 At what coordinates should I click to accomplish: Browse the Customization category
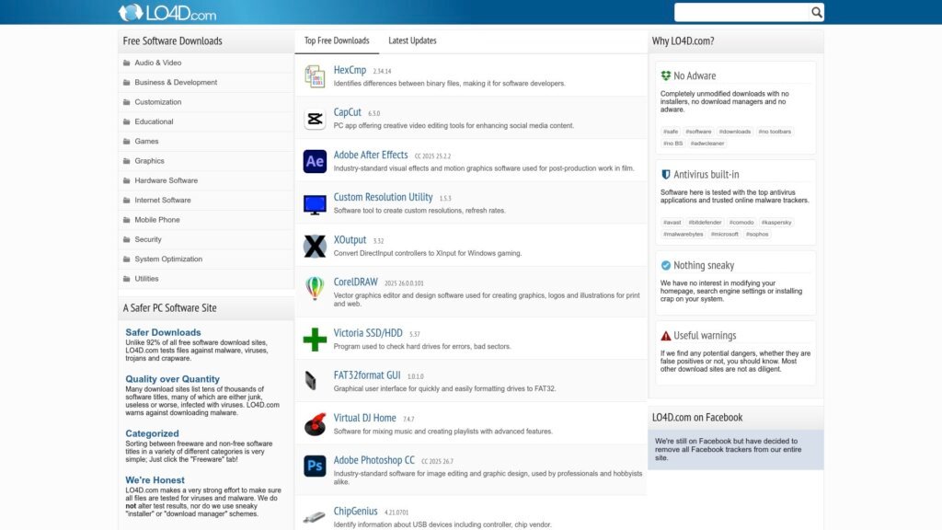click(158, 102)
